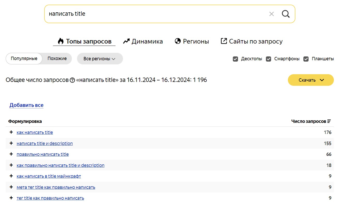This screenshot has width=353, height=211.
Task: Open the 'Все регионы' dropdown
Action: [100, 59]
